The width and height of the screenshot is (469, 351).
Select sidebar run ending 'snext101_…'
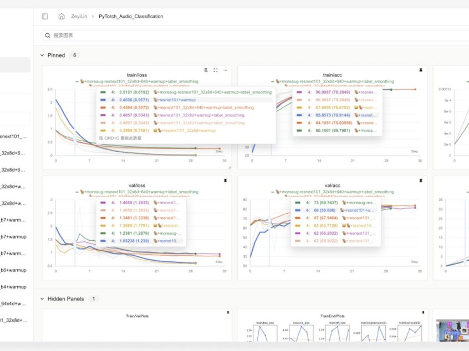[x=13, y=137]
